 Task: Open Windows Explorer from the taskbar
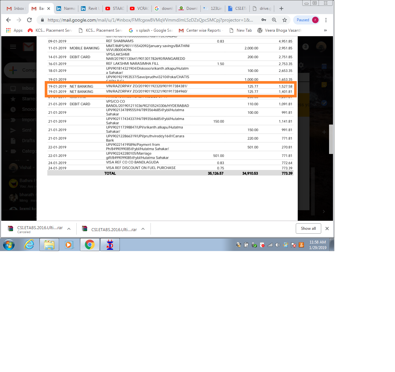(x=49, y=245)
